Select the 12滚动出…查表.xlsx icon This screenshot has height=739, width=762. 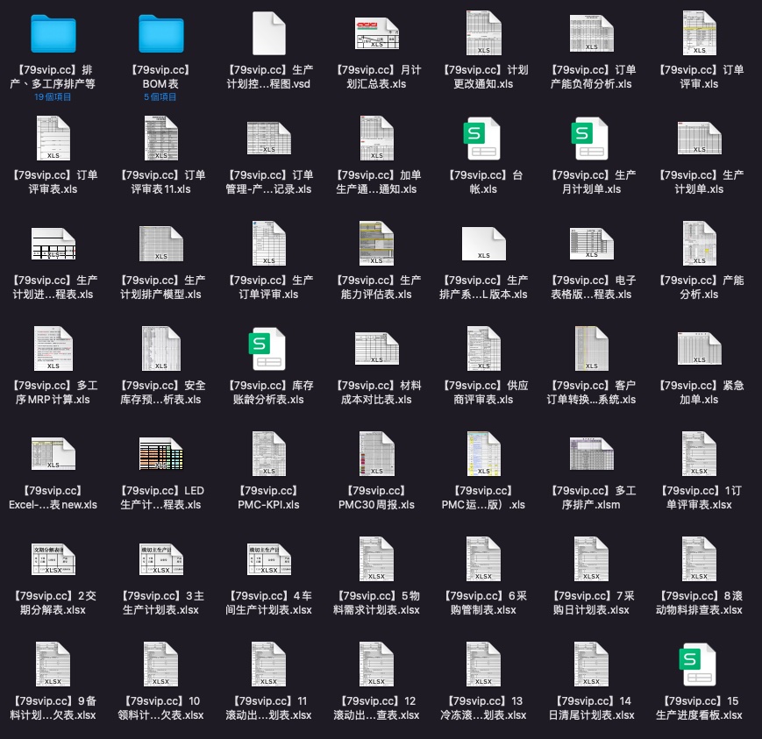(377, 664)
